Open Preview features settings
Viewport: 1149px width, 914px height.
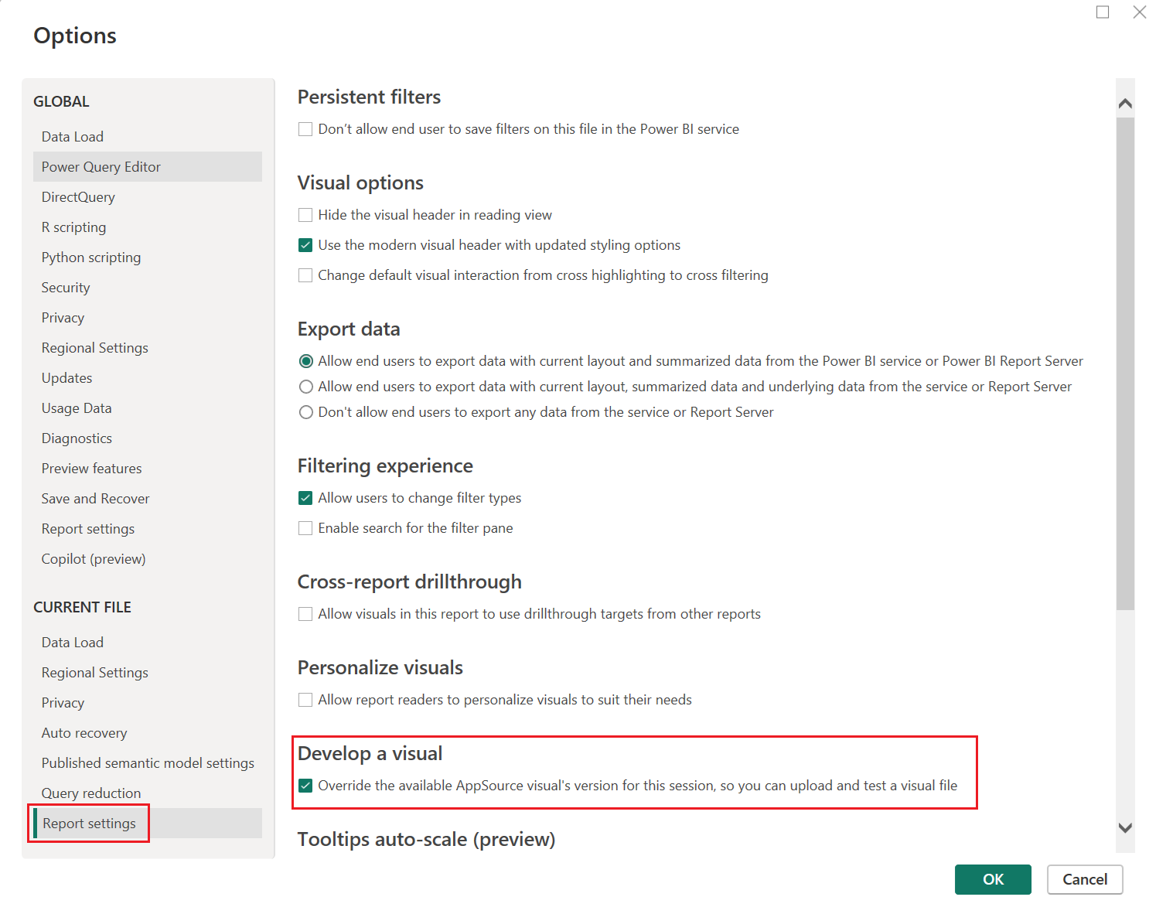click(x=91, y=468)
